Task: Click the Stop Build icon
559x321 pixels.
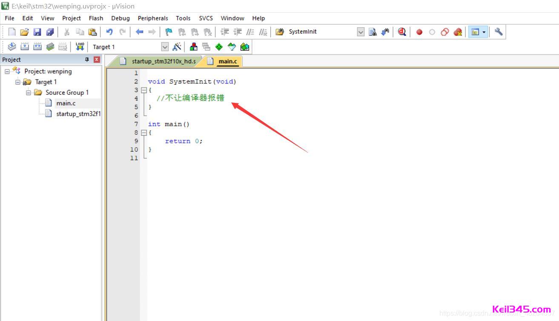Action: pyautogui.click(x=63, y=47)
